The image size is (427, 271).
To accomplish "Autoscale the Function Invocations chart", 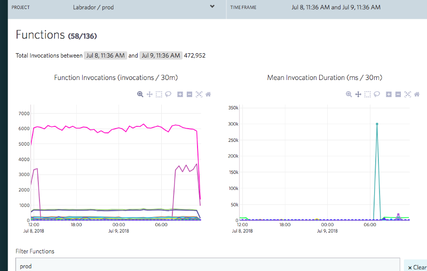I will (199, 94).
